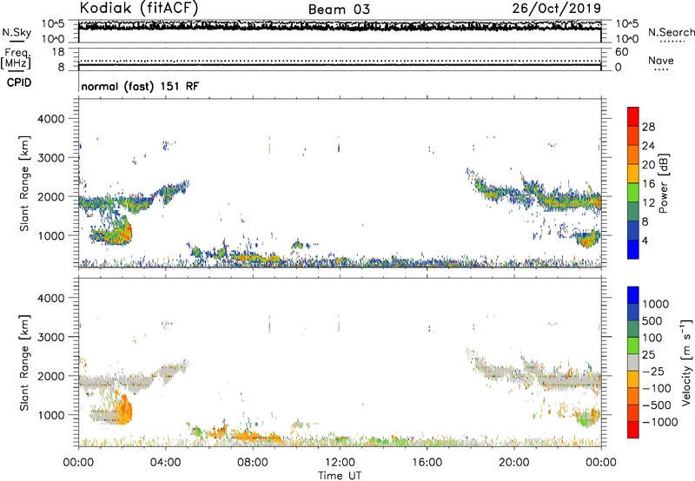Click the '18' frequency tick label
Screen dimensions: 695x481
pyautogui.click(x=58, y=52)
